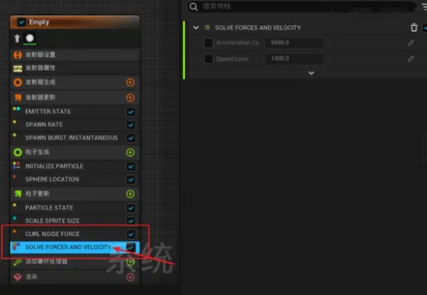
Task: Click the green ring 粒子生成 icon
Action: click(17, 152)
